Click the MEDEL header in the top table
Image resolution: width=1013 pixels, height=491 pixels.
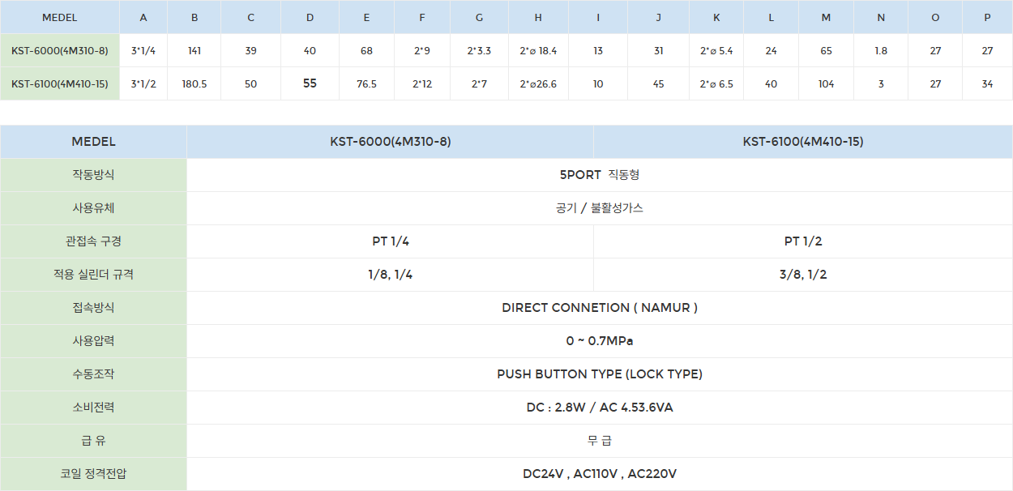pyautogui.click(x=60, y=17)
